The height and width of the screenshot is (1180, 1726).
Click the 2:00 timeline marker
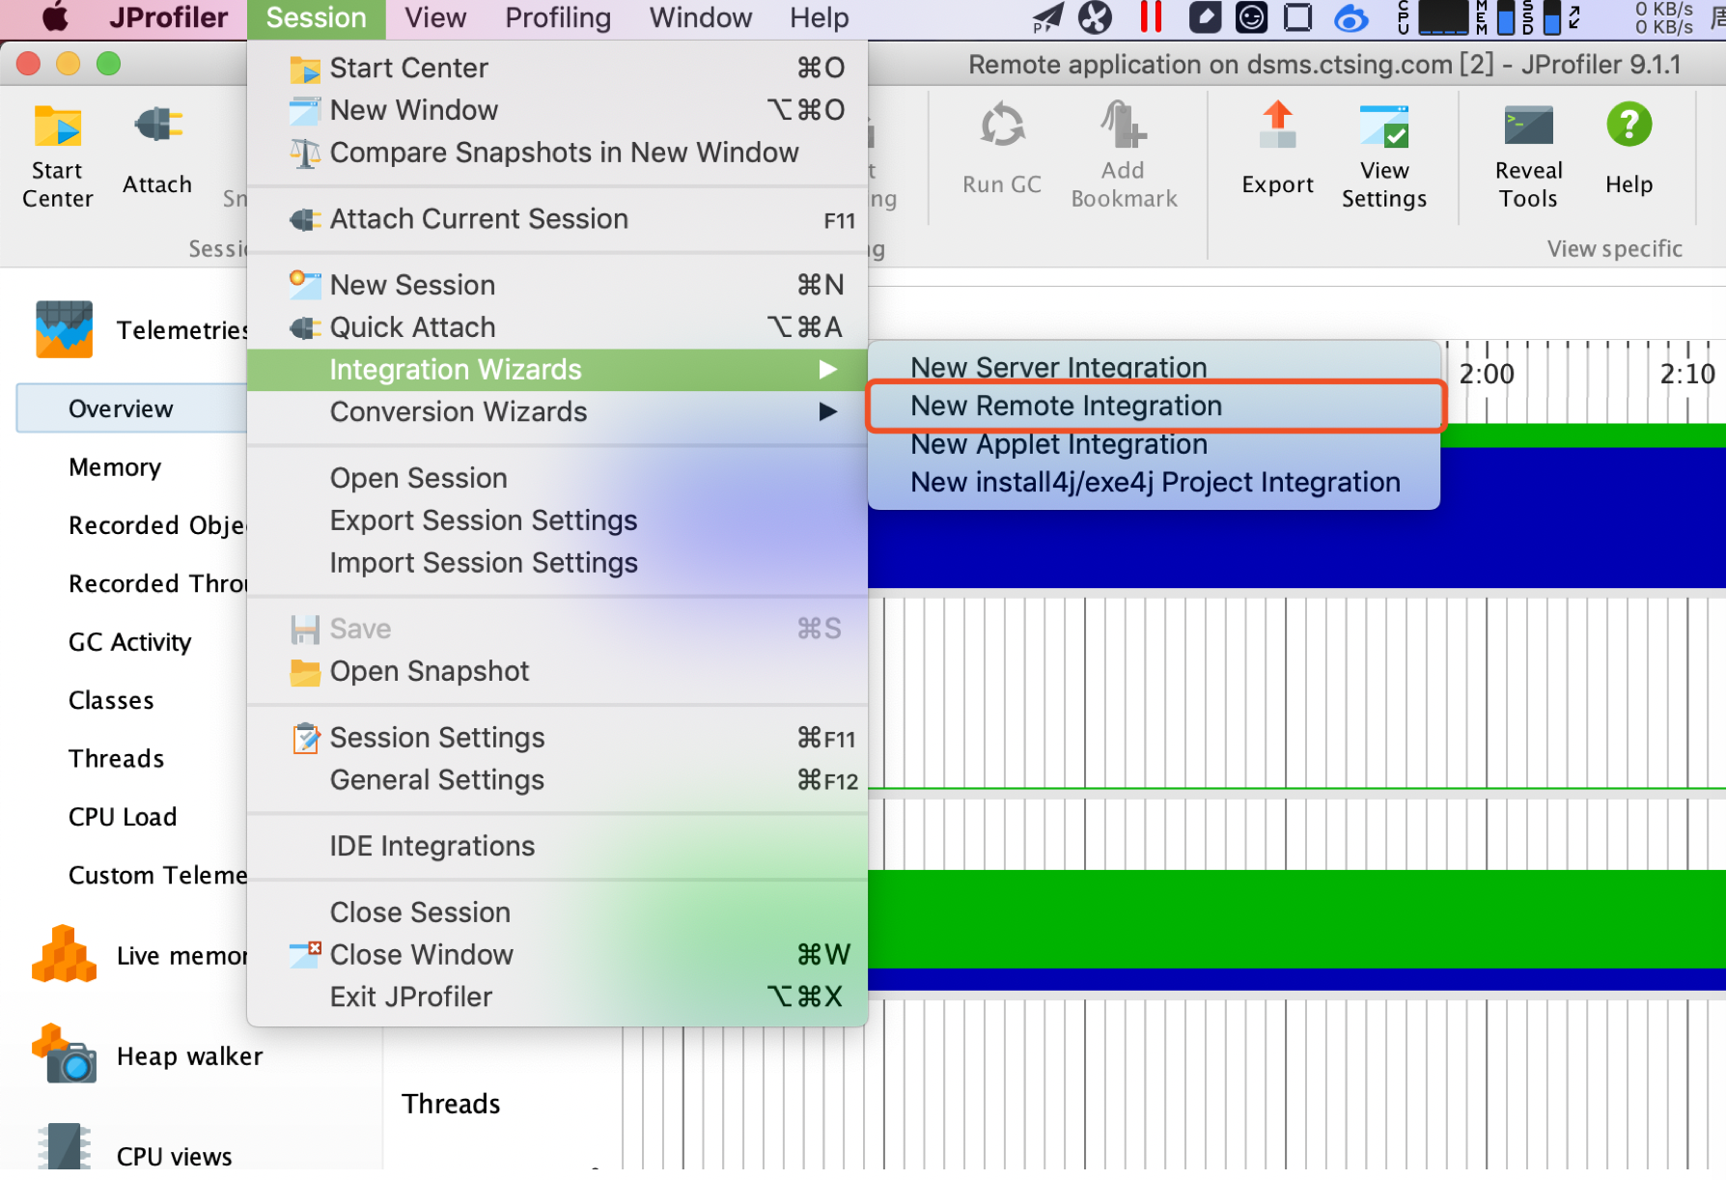click(1487, 374)
